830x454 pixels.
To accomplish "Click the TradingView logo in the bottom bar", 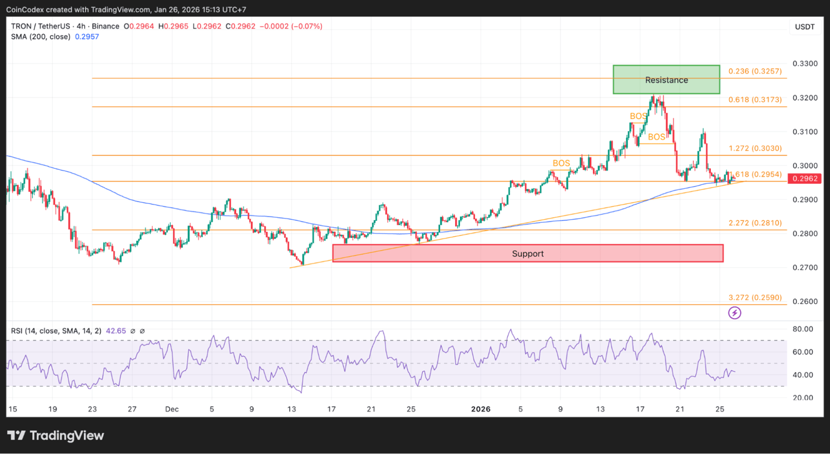I will (55, 435).
